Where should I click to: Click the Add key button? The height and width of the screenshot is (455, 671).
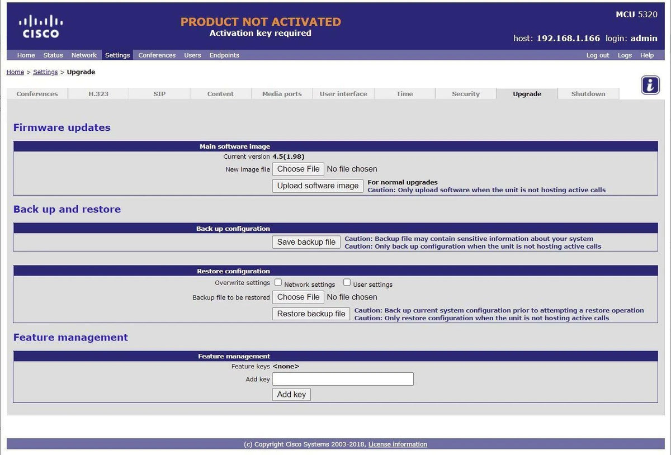click(291, 395)
